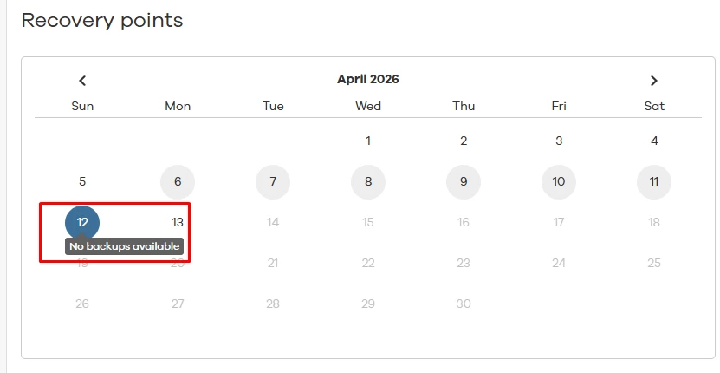Click date 2 under Thu
The width and height of the screenshot is (720, 373).
click(464, 141)
